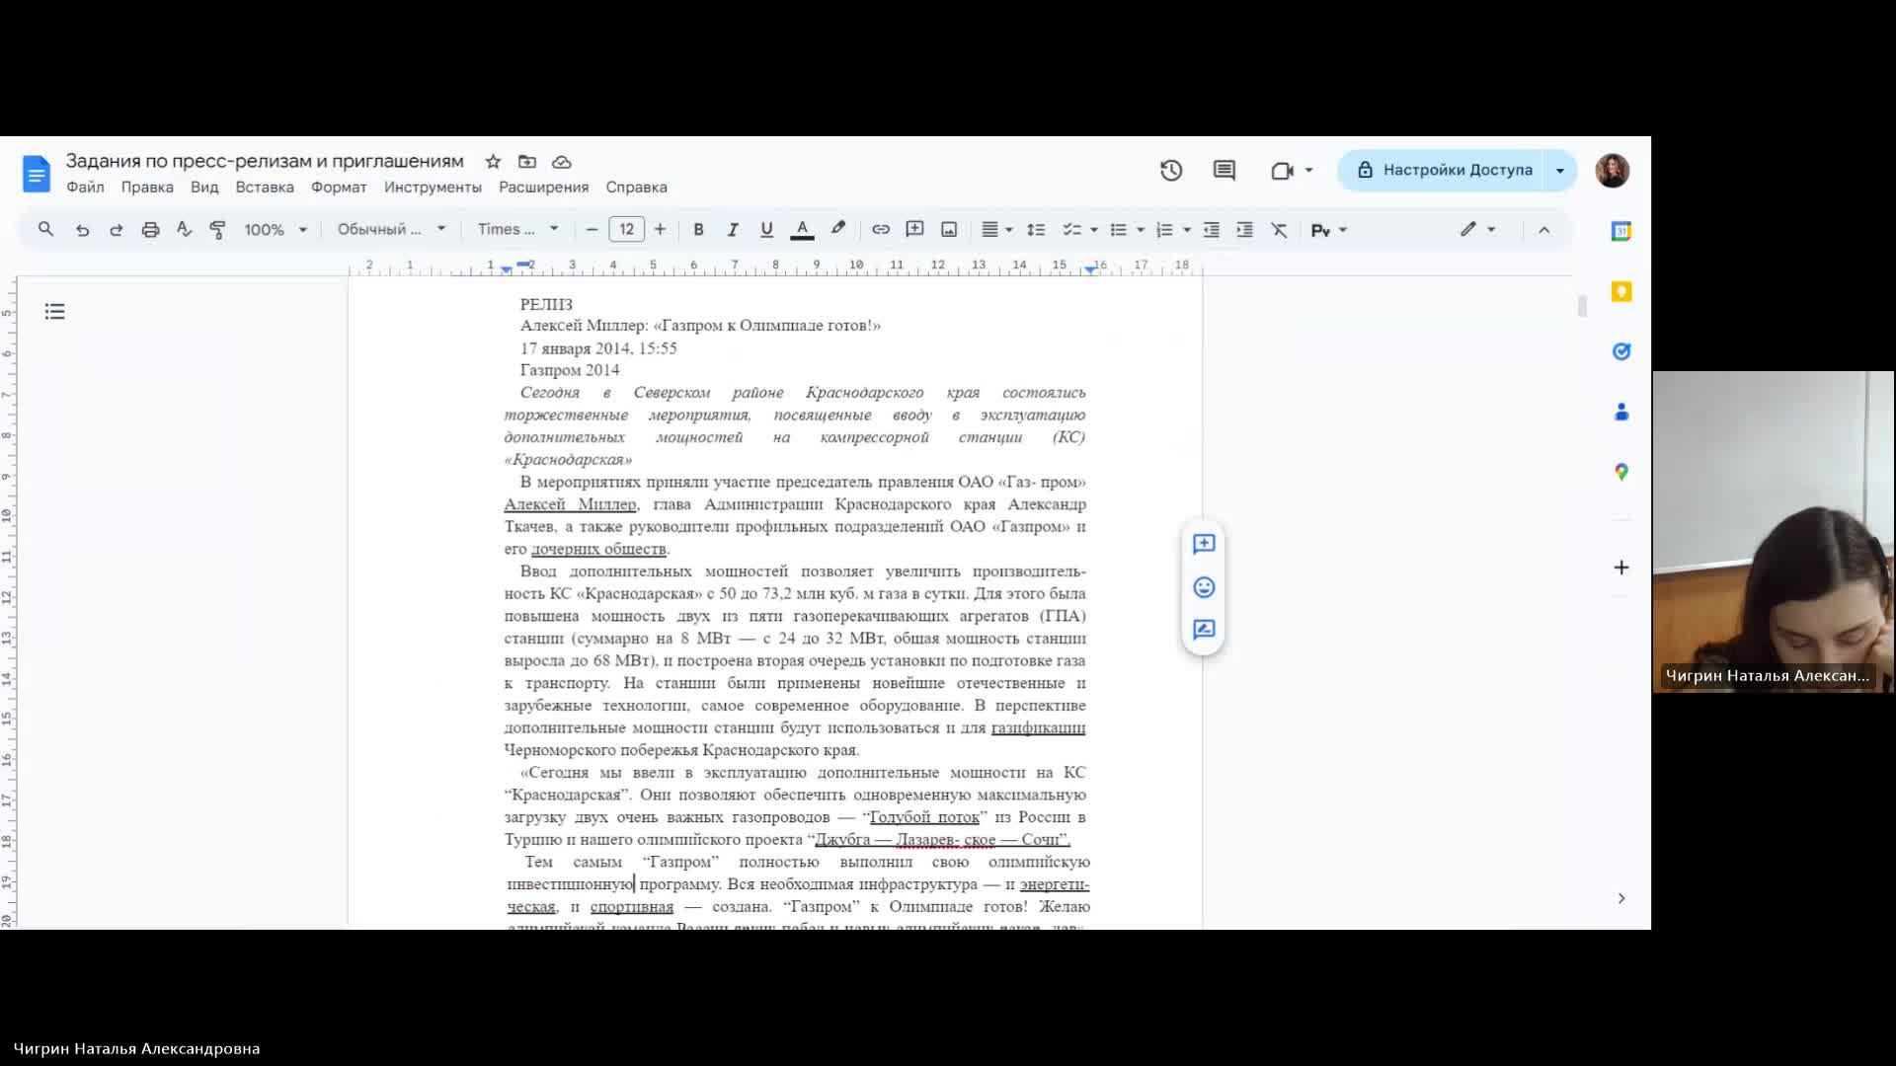Open line and paragraph spacing
This screenshot has height=1066, width=1896.
pos(1036,230)
